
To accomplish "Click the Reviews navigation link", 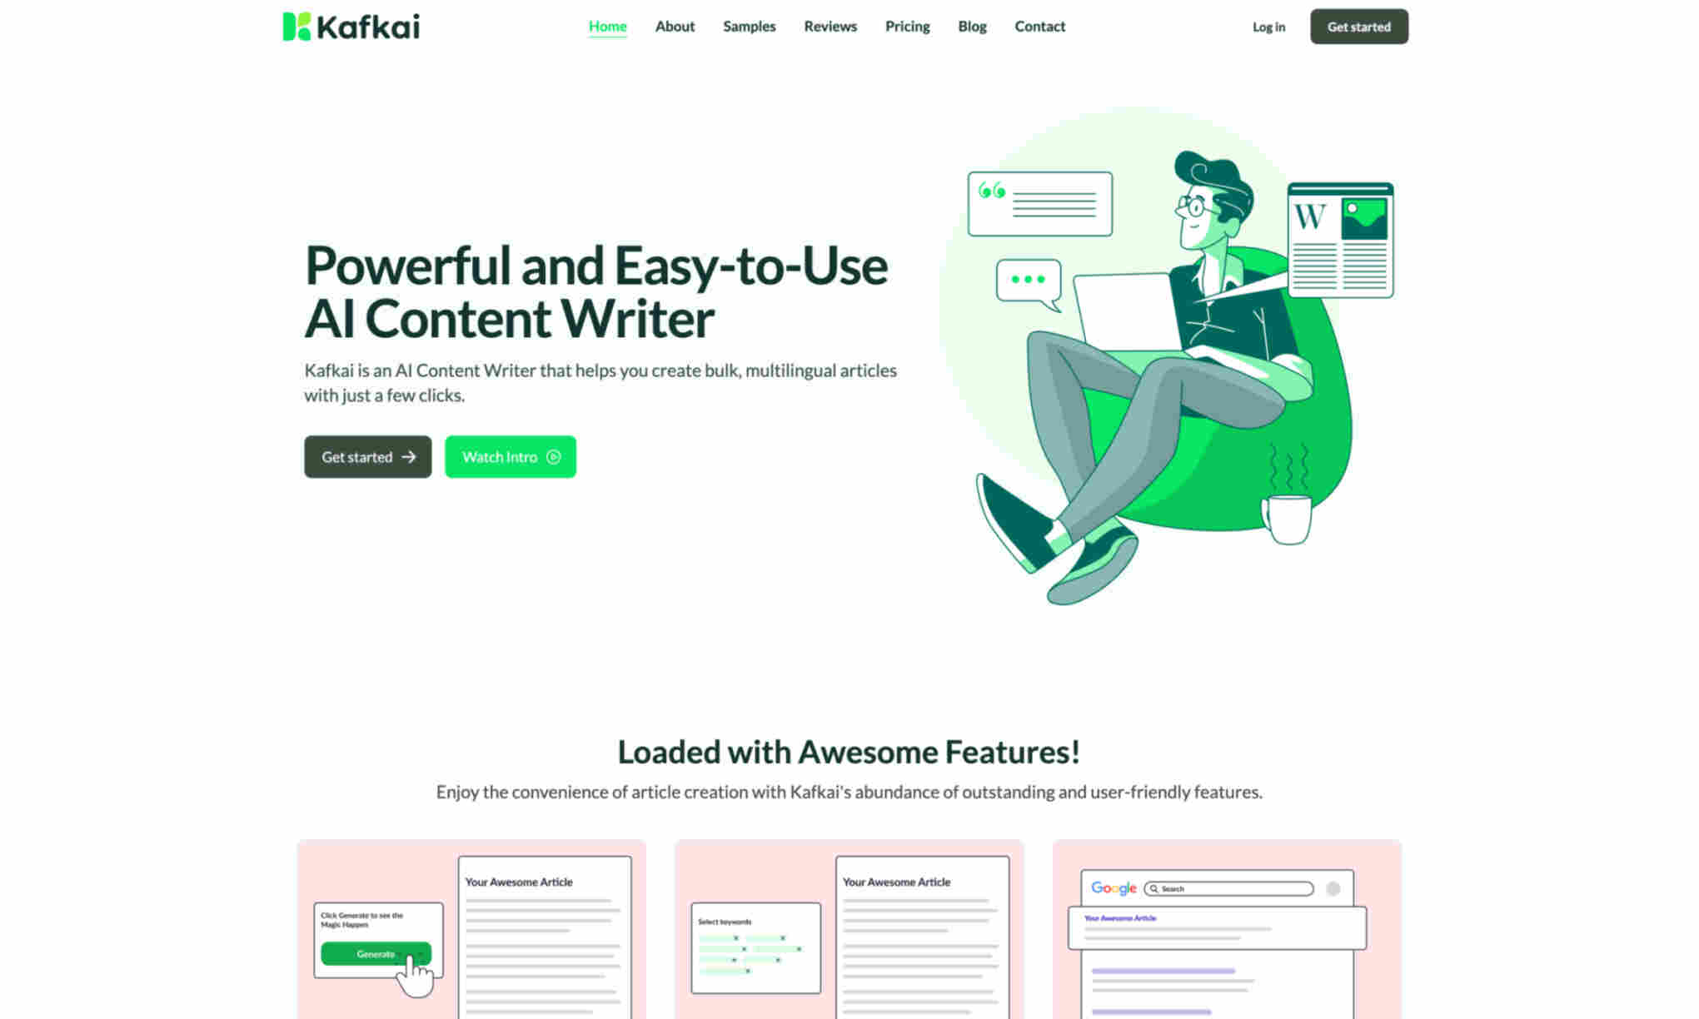I will point(830,26).
